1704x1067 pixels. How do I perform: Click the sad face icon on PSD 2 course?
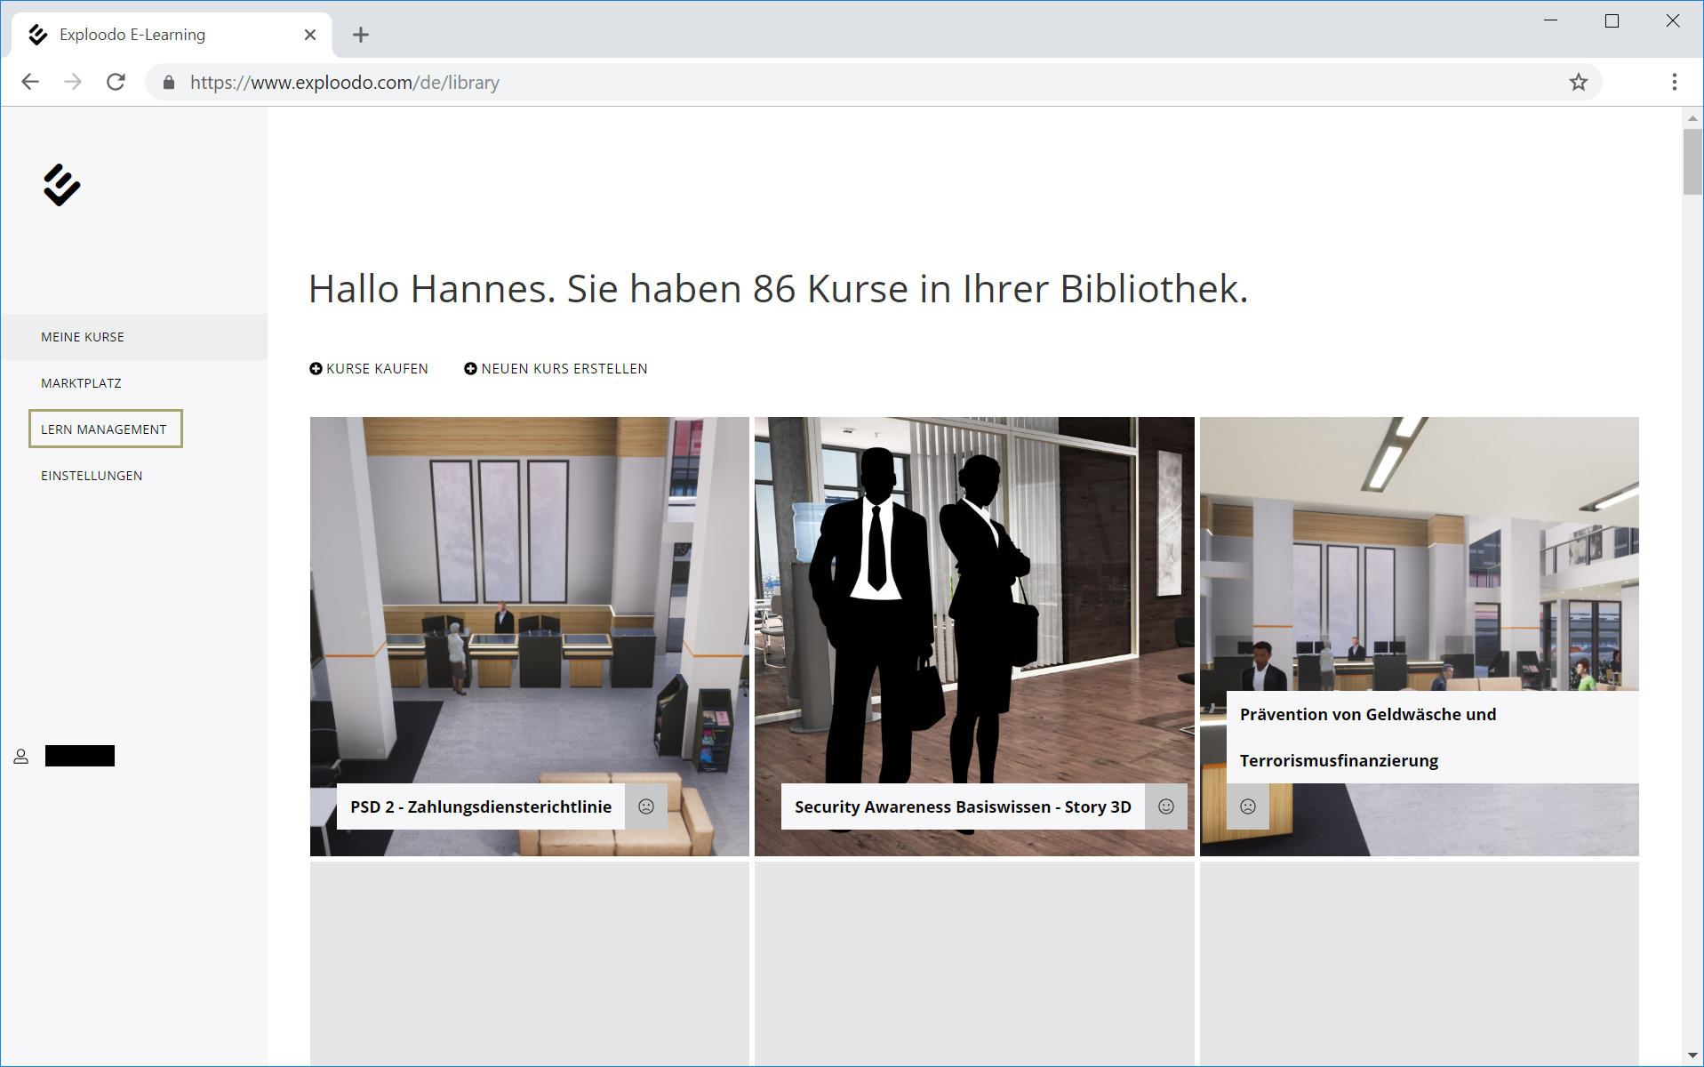646,806
